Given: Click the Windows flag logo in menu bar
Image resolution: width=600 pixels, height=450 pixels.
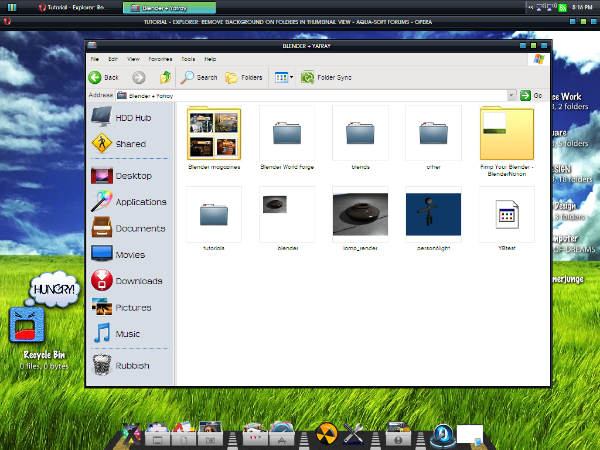Looking at the screenshot, I should pyautogui.click(x=539, y=59).
